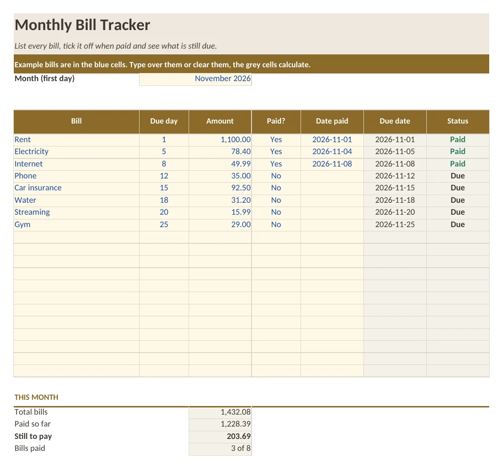Screen dimensions: 503x469
Task: Click the Due date column header
Action: pos(395,122)
